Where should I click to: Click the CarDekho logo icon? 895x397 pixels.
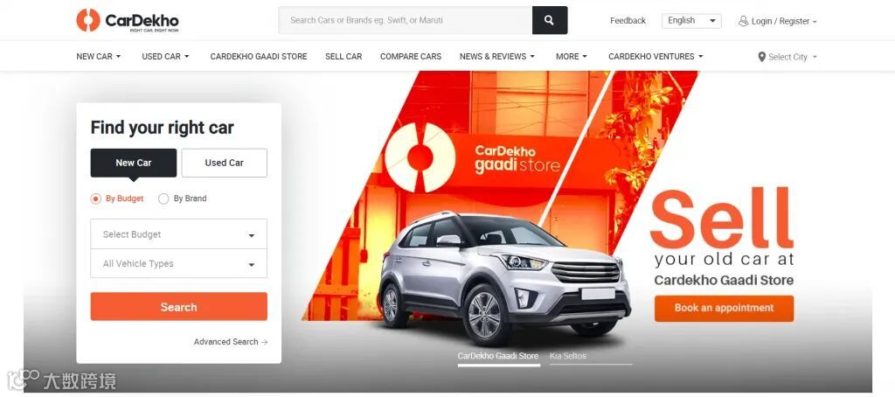coord(88,20)
